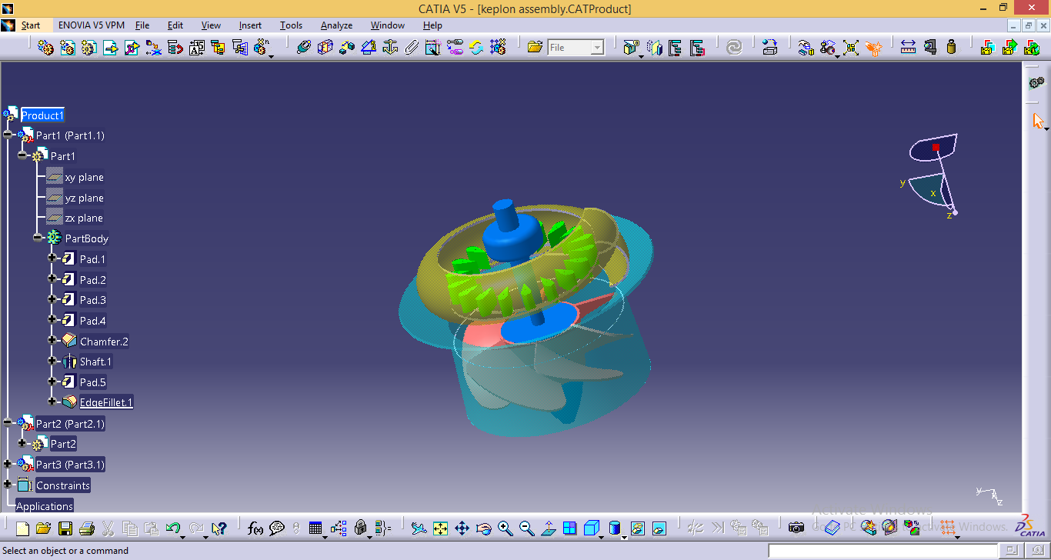Click the New Component icon in toolbar

click(x=45, y=48)
